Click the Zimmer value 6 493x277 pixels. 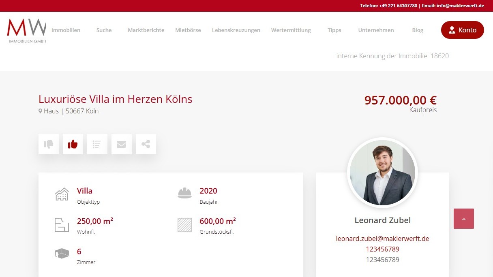79,251
